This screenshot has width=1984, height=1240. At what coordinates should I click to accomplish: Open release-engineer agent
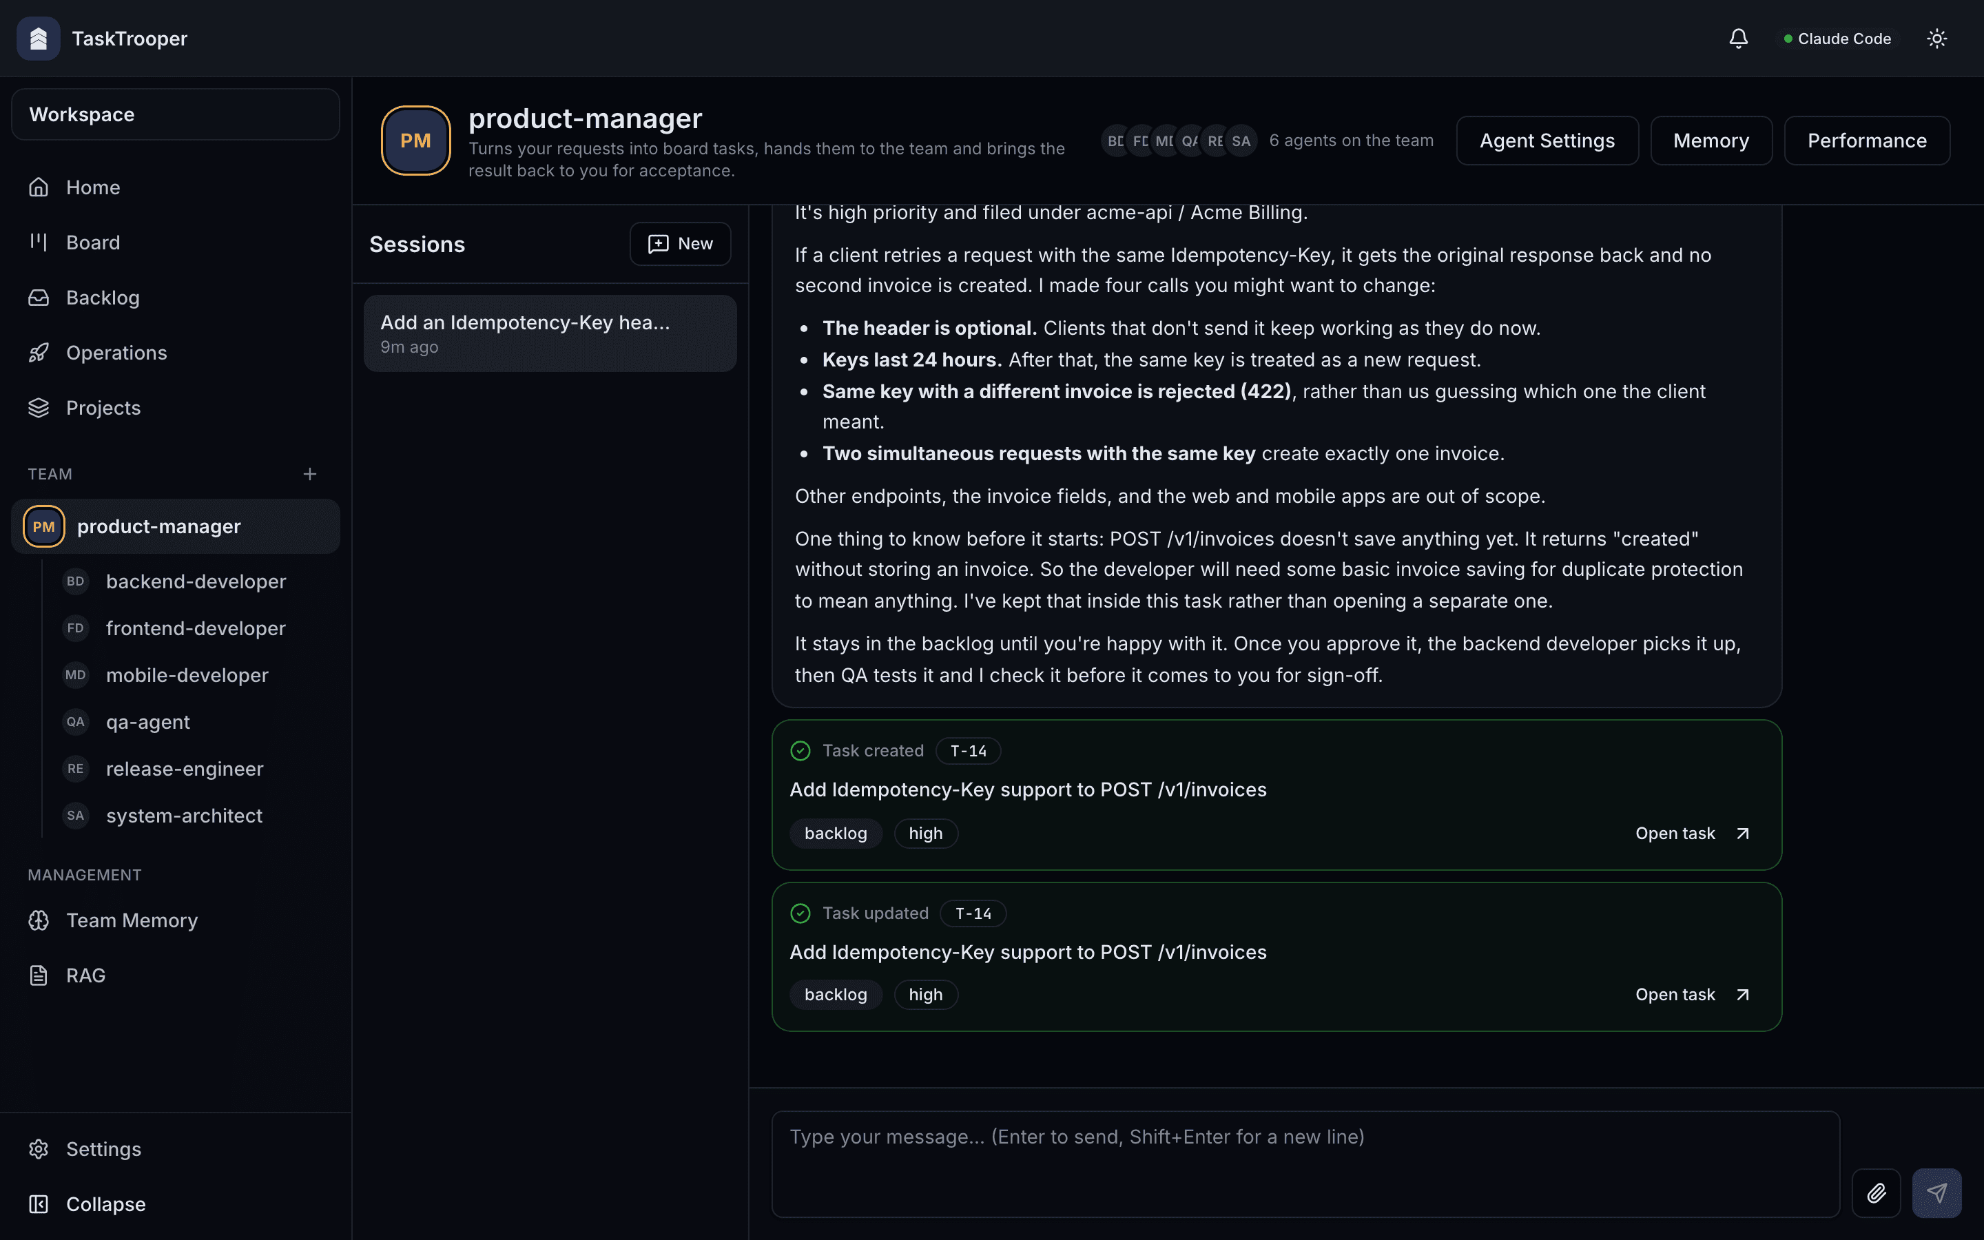coord(195,768)
